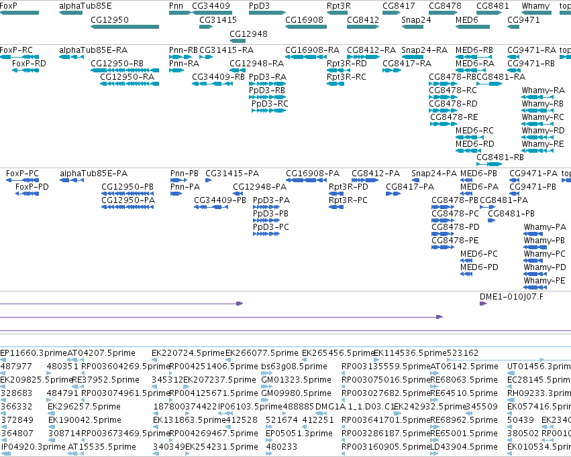Screen dimensions: 571x457
Task: Open transcript CG12948-RA
Action: tap(256, 63)
